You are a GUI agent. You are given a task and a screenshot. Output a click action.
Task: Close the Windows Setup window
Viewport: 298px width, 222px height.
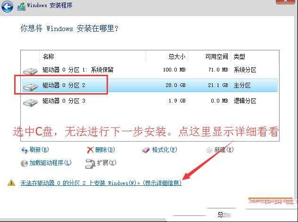(x=286, y=1)
